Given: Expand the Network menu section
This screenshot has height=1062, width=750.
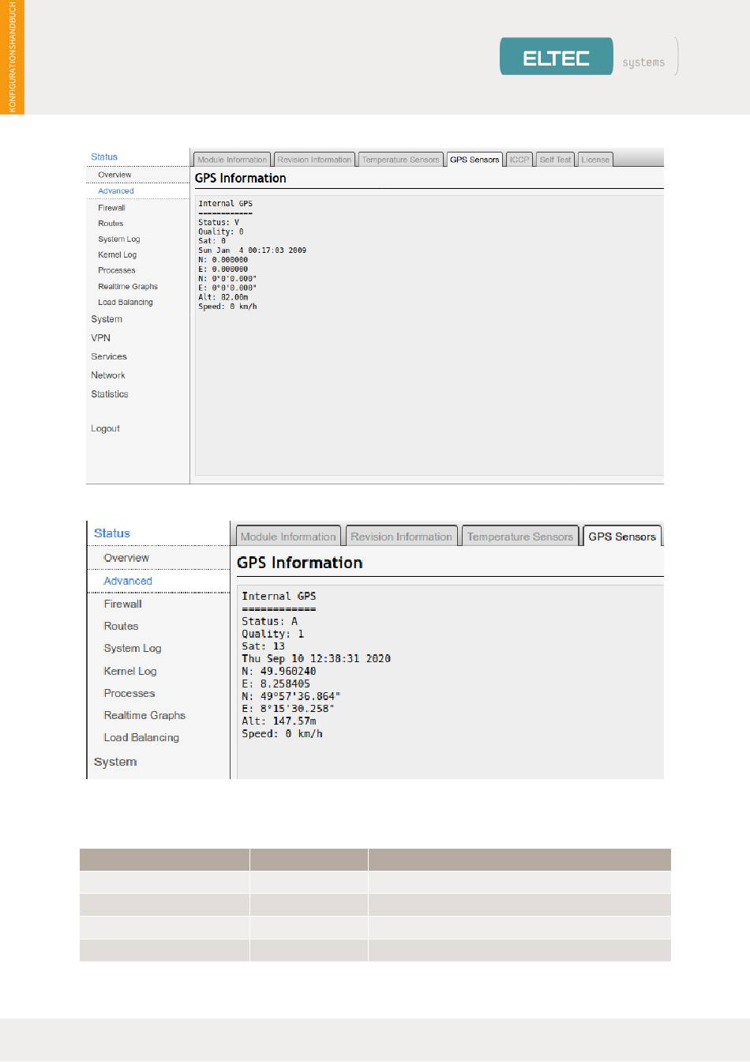Looking at the screenshot, I should tap(107, 375).
